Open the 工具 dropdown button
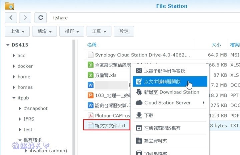This screenshot has width=240, height=155. click(x=99, y=31)
